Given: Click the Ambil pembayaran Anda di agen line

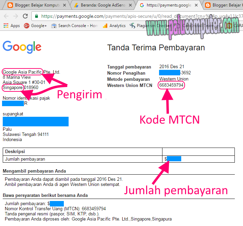Looking at the screenshot, I should pos(62,184).
